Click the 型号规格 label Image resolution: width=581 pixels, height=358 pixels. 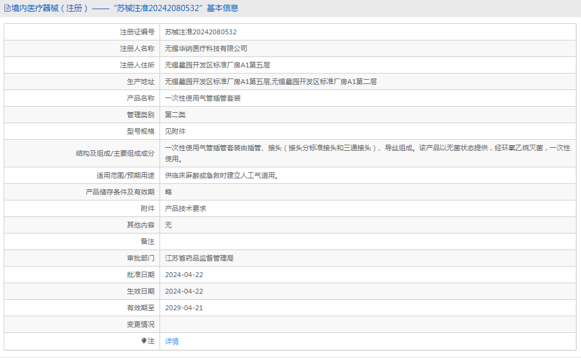[x=140, y=131]
